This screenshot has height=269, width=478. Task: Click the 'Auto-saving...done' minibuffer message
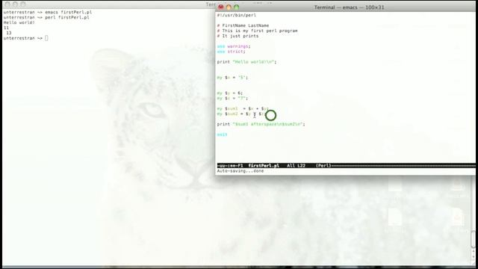point(240,171)
